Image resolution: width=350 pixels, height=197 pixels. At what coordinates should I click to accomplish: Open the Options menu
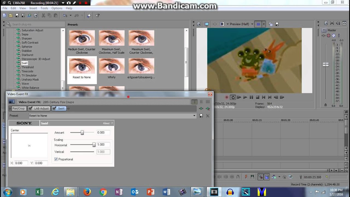tap(57, 8)
